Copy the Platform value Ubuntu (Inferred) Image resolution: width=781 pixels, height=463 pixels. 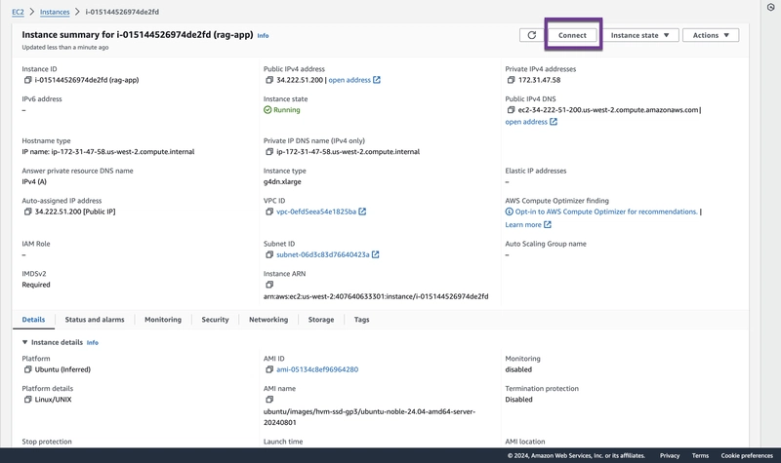tap(28, 369)
